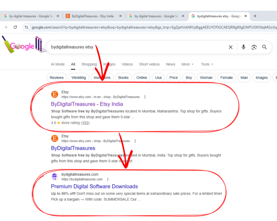Viewport: 277px width, 221px height.
Task: Click Etsy favicon of Etsy India result
Action: tap(55, 94)
